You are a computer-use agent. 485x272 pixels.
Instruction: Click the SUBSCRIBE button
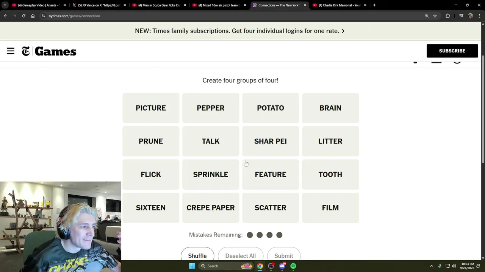click(452, 51)
